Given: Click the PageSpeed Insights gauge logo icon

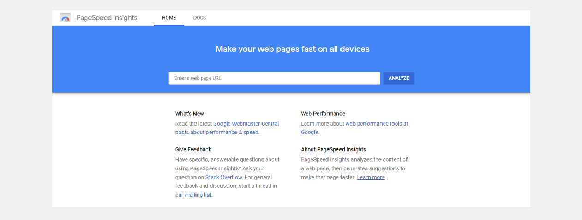Looking at the screenshot, I should (66, 18).
